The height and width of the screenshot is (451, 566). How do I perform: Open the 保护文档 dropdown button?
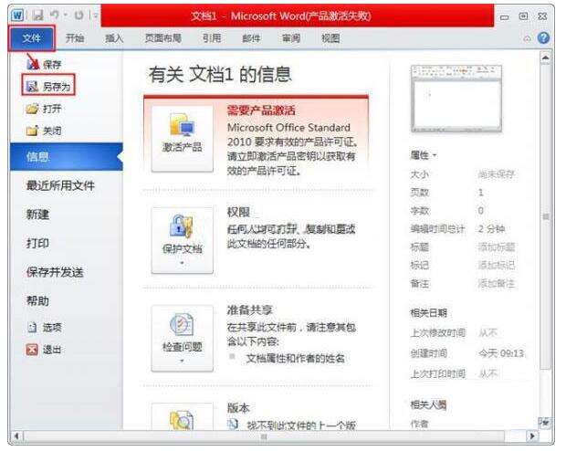tap(183, 240)
